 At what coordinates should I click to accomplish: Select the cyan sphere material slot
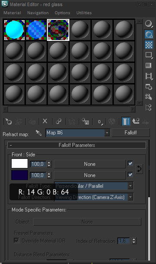14,30
